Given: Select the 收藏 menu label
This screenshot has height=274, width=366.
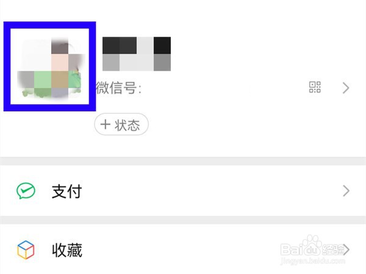Looking at the screenshot, I should click(x=67, y=250).
